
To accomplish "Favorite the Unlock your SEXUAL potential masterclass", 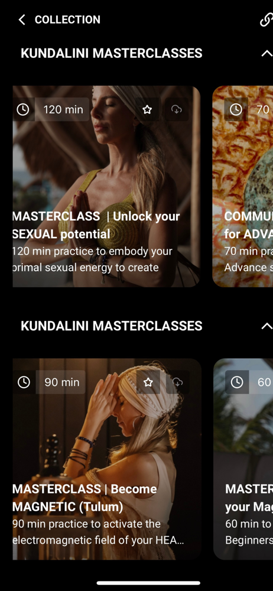I will point(147,109).
